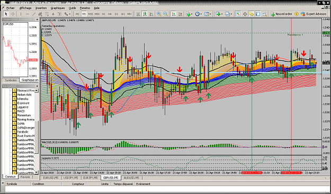Switch to H4 timeframe
Viewport: 331px width, 194px height.
click(110, 14)
